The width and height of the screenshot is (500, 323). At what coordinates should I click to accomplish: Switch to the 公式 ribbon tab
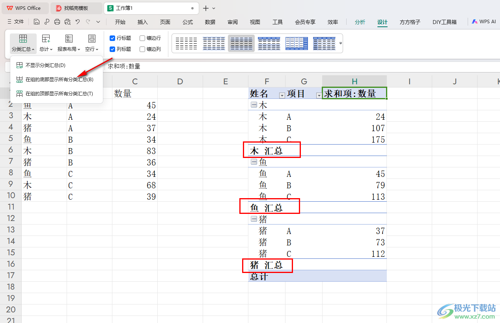(188, 22)
